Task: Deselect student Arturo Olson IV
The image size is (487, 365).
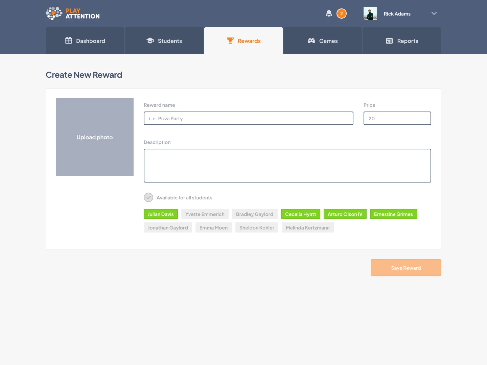Action: click(x=345, y=214)
